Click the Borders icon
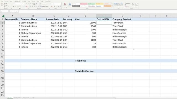 click(21, 6)
